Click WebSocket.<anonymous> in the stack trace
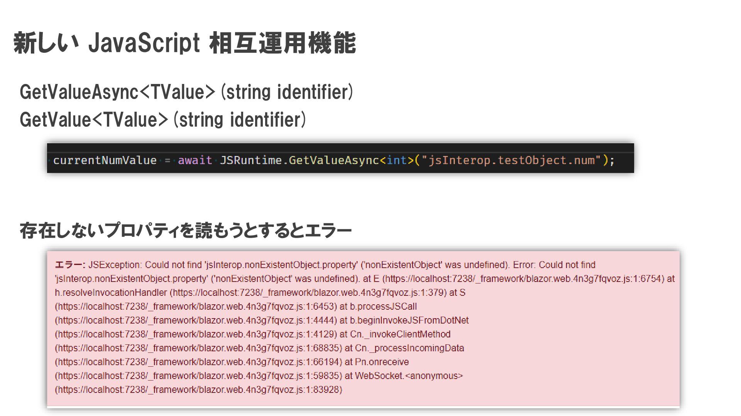 409,376
